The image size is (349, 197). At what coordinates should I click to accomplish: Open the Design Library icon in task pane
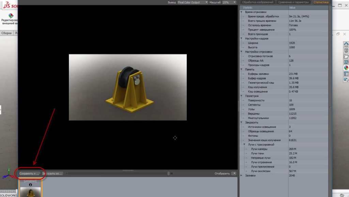pyautogui.click(x=346, y=50)
